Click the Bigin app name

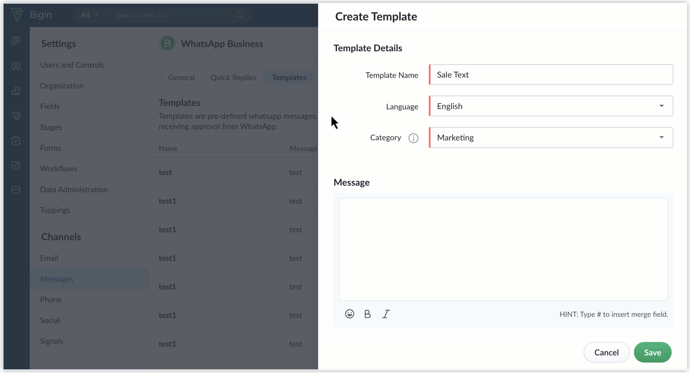(x=41, y=14)
